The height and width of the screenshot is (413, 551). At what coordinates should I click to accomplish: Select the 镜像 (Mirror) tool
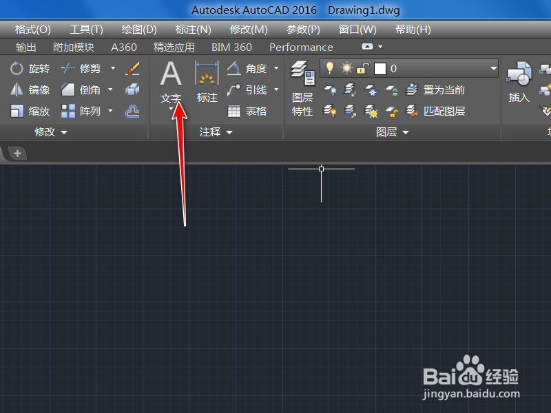pos(30,90)
